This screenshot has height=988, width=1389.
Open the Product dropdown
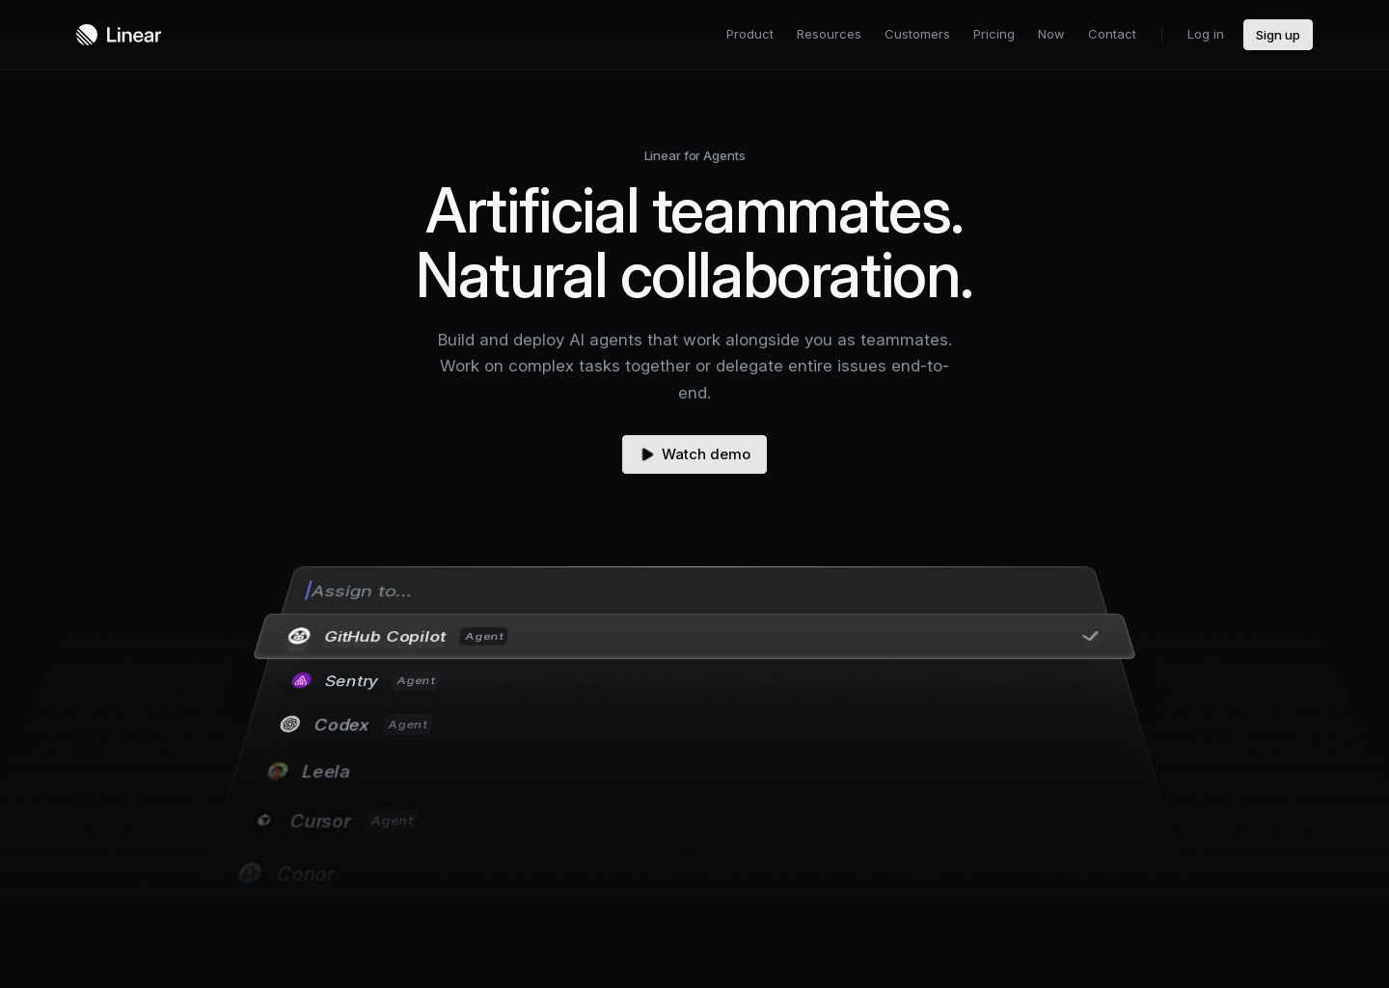point(749,35)
